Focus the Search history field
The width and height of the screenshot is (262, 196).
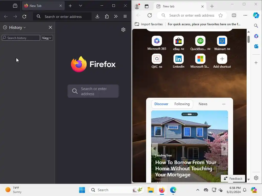(x=21, y=38)
